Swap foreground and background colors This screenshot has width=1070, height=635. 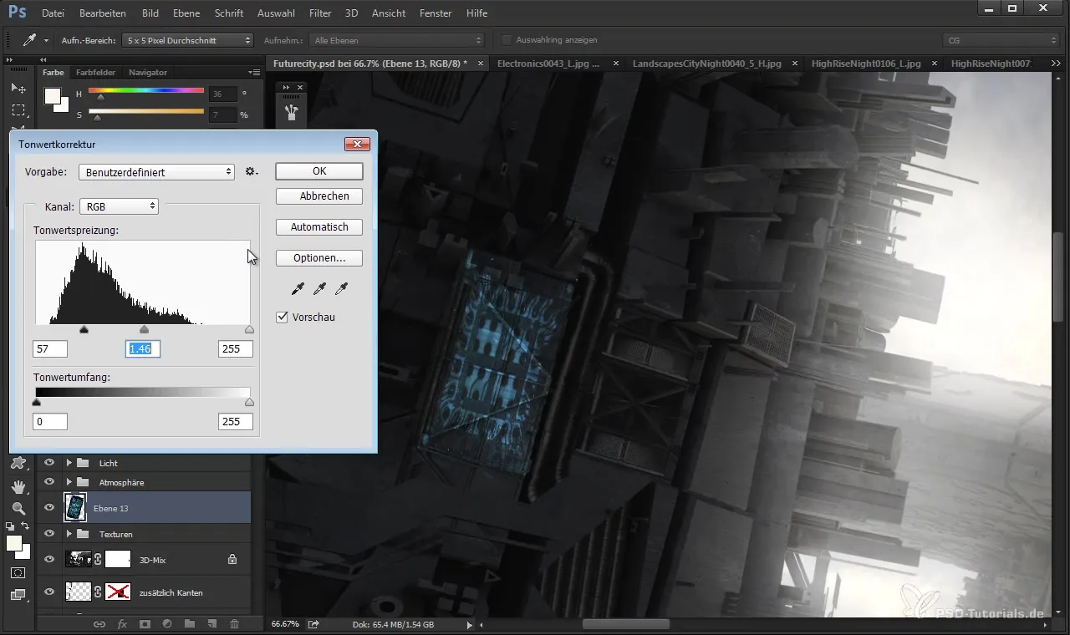click(x=26, y=526)
